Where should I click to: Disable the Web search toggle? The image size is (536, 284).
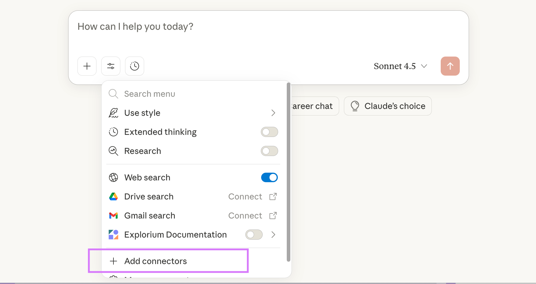point(269,177)
